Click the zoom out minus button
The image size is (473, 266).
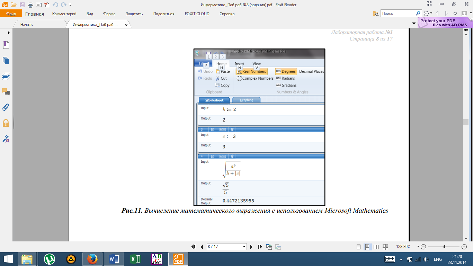pyautogui.click(x=423, y=247)
